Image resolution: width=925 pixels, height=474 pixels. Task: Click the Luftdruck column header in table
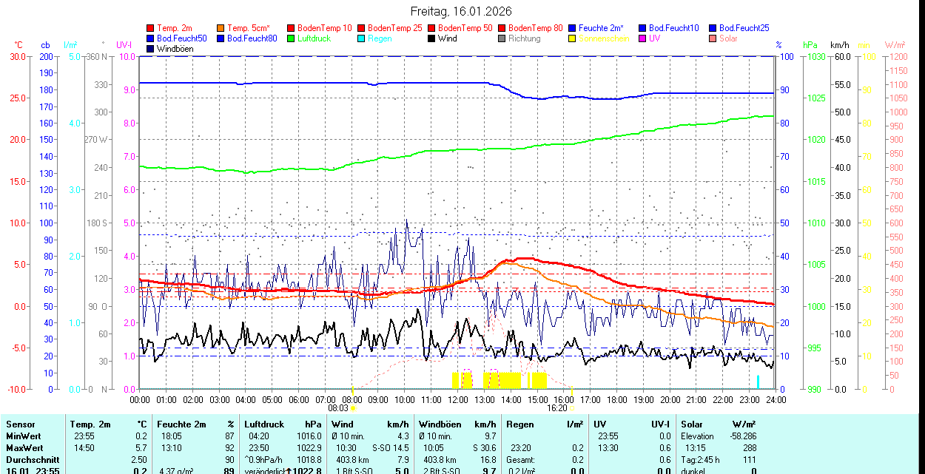(x=264, y=424)
